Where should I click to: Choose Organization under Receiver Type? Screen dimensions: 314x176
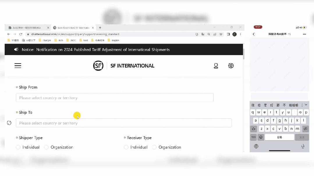point(154,147)
